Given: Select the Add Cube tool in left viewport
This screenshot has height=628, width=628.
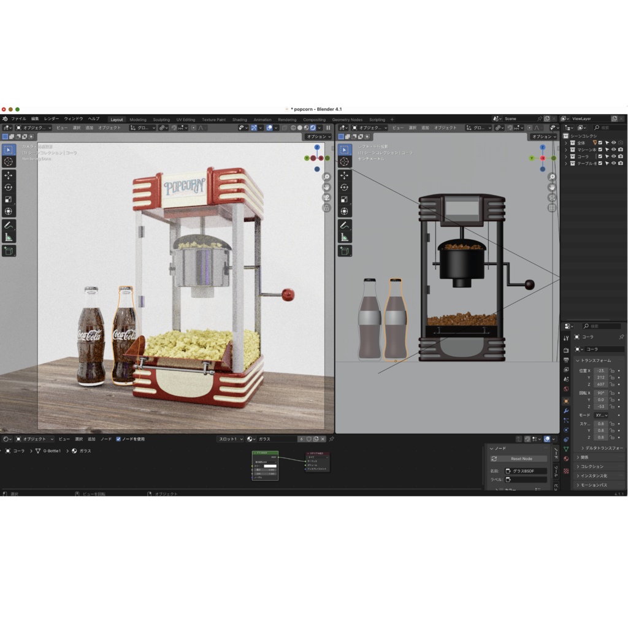Looking at the screenshot, I should pos(9,251).
